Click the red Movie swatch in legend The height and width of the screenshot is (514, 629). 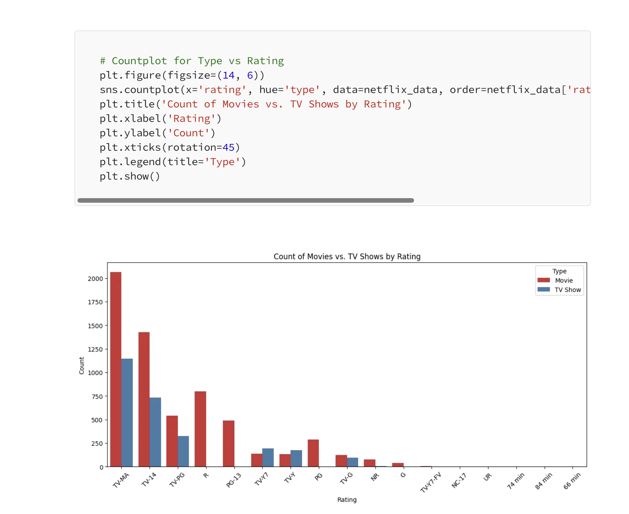[544, 280]
